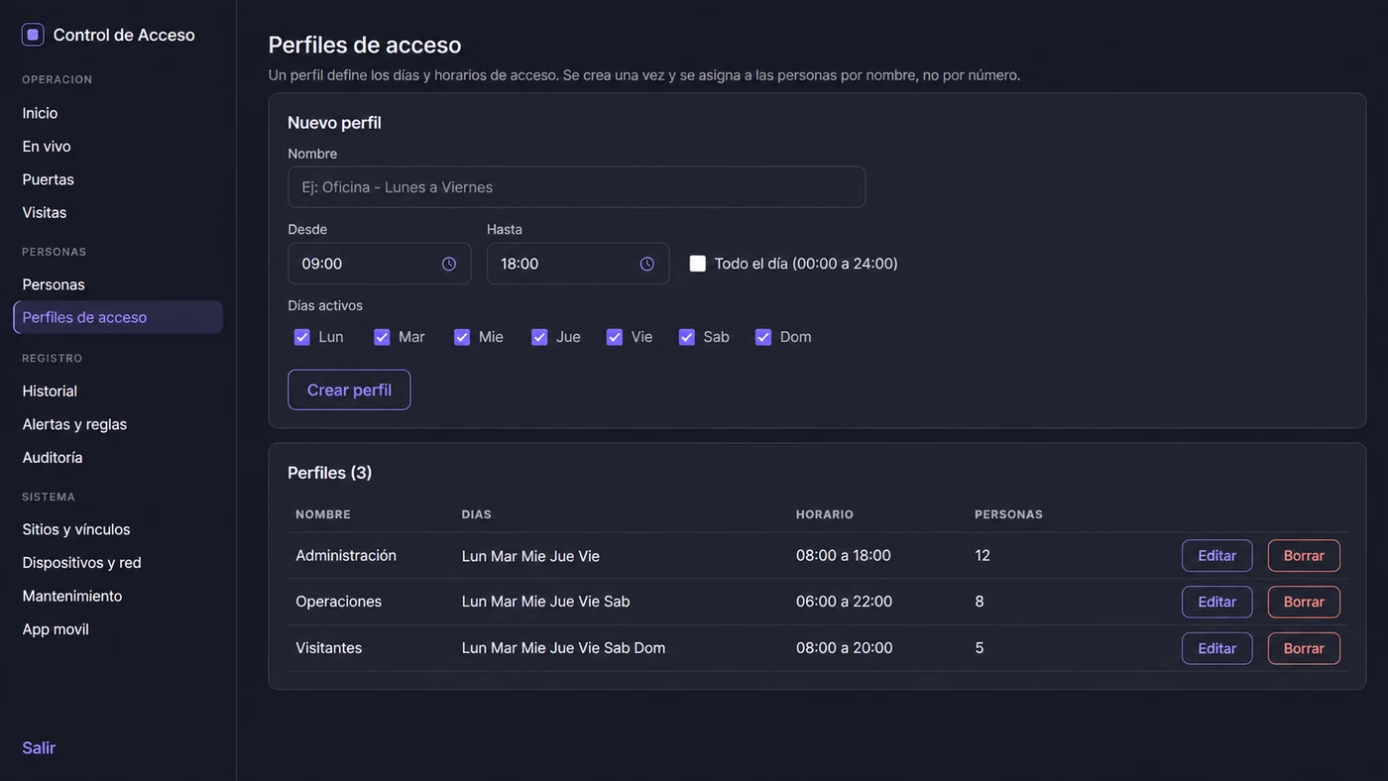Uncheck the Dom day checkbox
The width and height of the screenshot is (1388, 781).
(x=763, y=337)
